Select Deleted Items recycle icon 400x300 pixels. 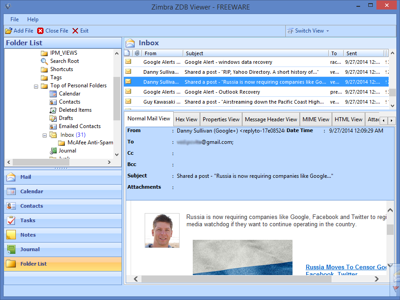tap(53, 110)
